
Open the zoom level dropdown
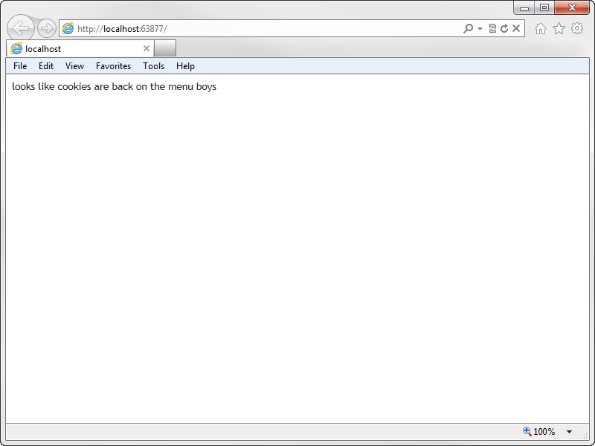click(569, 431)
